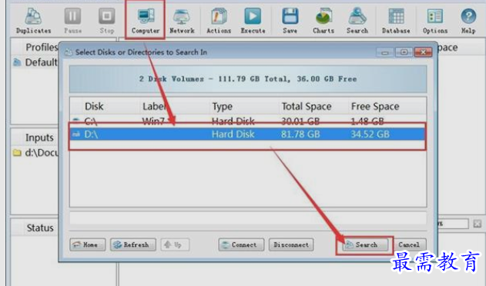Click the Up button in dialog
This screenshot has width=486, height=286.
(175, 244)
